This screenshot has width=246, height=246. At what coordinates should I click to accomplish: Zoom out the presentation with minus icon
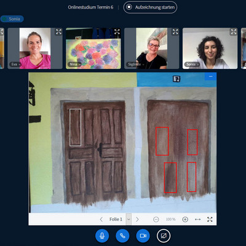pos(156,220)
